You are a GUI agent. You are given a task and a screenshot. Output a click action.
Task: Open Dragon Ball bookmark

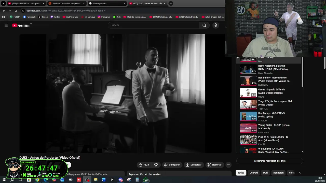tap(213, 17)
